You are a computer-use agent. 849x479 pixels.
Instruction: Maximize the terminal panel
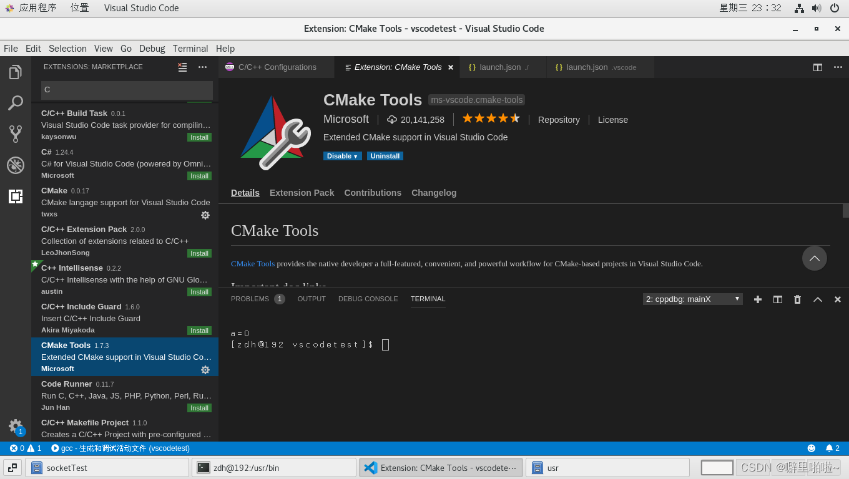(x=818, y=299)
